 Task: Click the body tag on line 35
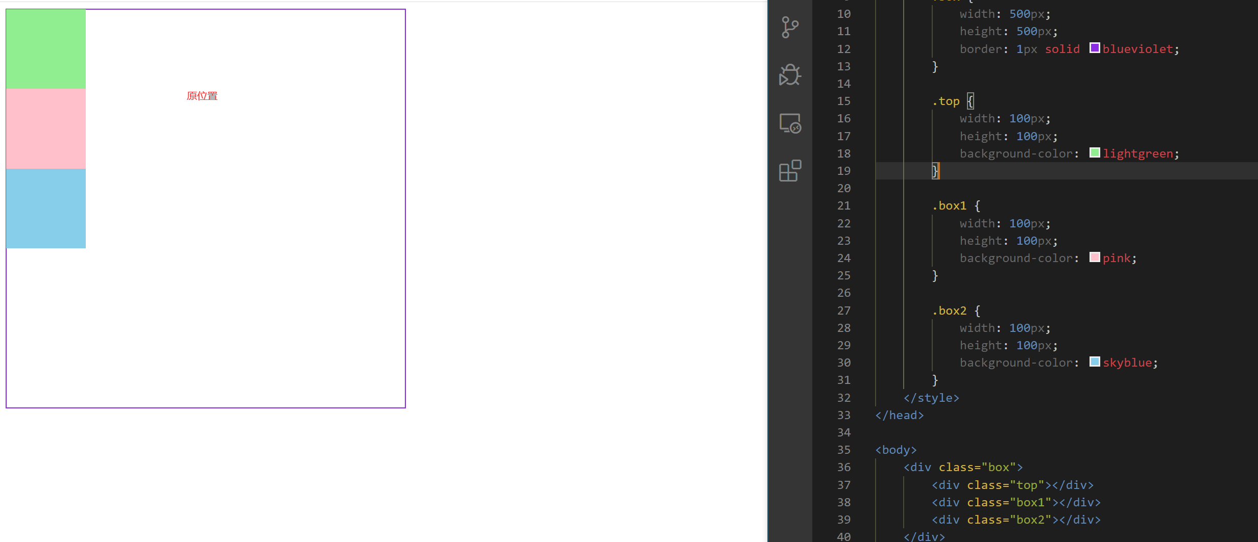pos(896,450)
